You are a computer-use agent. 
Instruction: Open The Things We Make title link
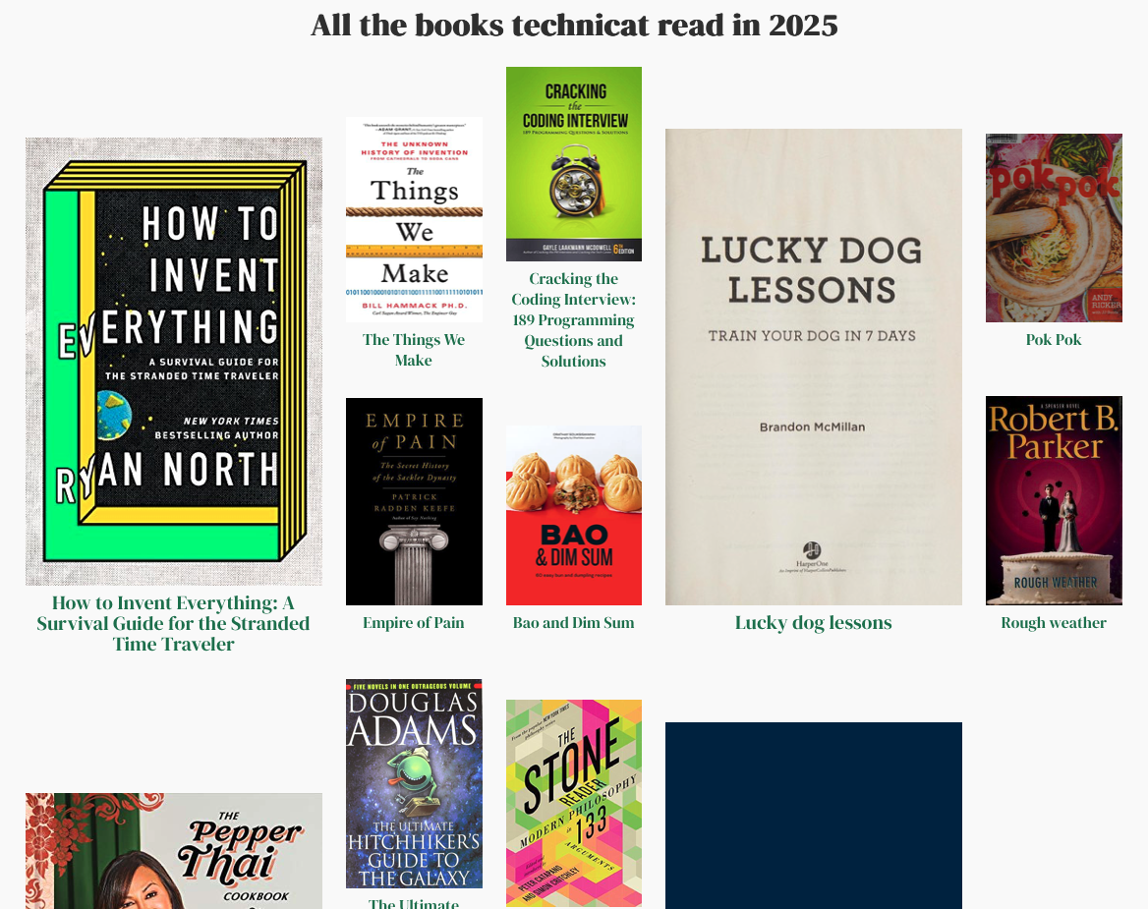coord(414,350)
